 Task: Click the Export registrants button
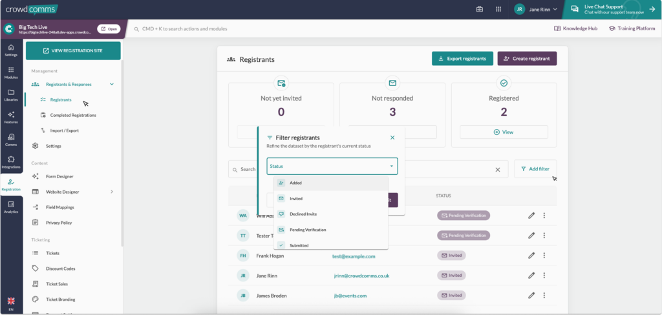coord(462,59)
